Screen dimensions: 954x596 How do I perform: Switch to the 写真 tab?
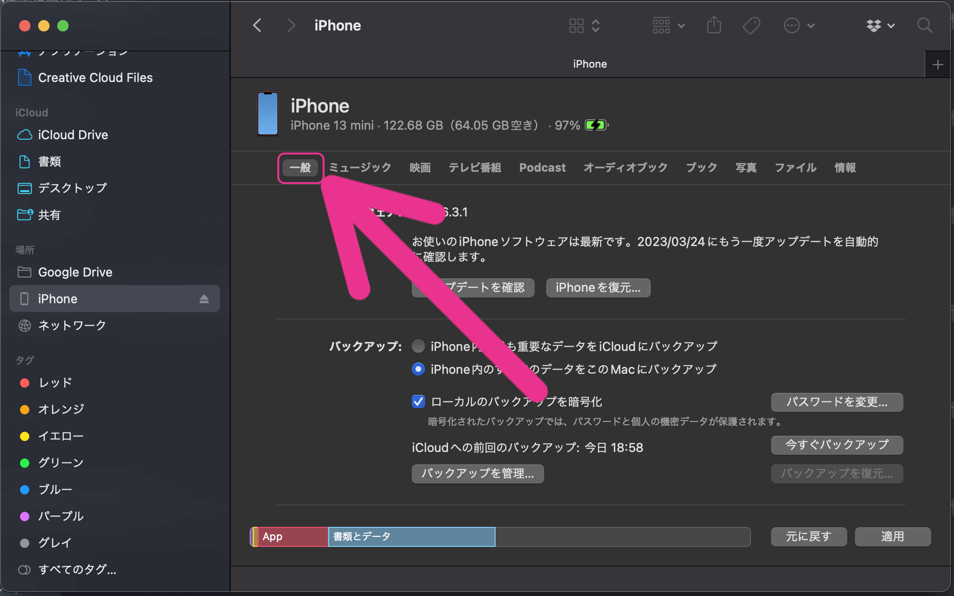(746, 167)
